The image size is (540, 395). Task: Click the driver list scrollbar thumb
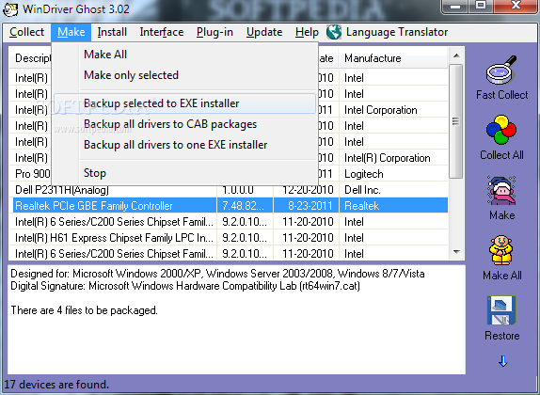(x=456, y=121)
